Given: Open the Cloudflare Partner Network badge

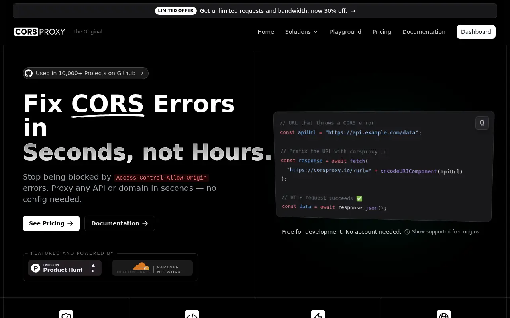Looking at the screenshot, I should pos(152,268).
